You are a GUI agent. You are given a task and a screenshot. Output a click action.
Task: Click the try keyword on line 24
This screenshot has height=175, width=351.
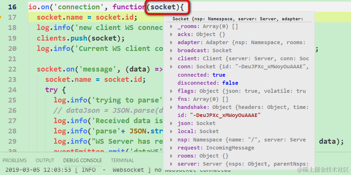(x=51, y=90)
